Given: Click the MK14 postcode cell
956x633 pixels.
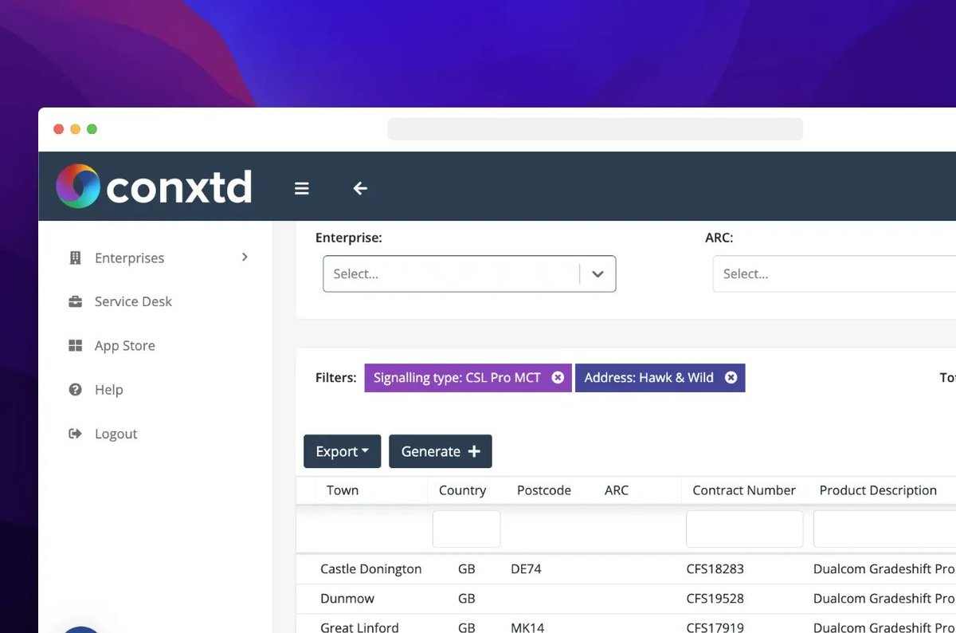Looking at the screenshot, I should pyautogui.click(x=527, y=627).
